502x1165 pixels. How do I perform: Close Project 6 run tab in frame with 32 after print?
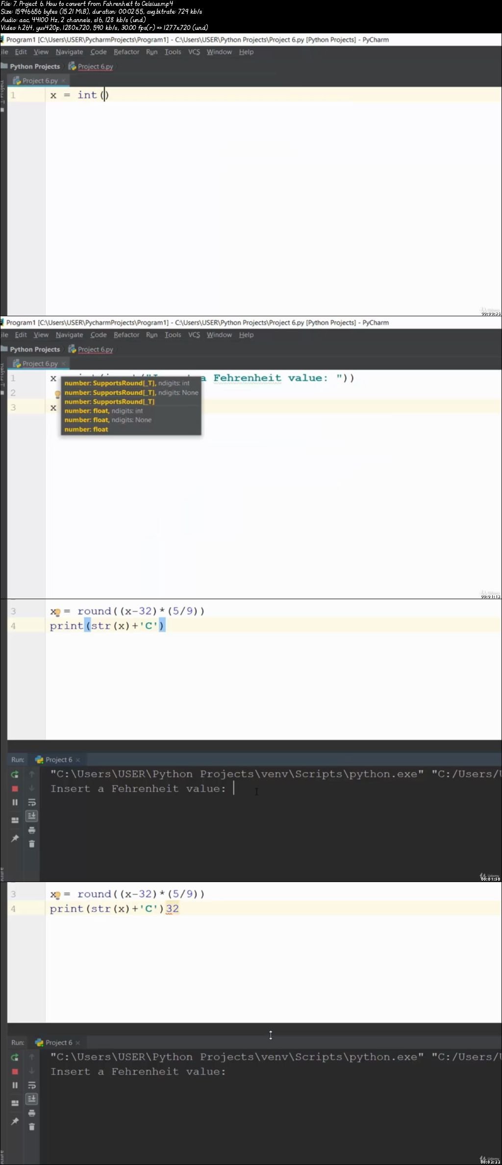pyautogui.click(x=77, y=1043)
